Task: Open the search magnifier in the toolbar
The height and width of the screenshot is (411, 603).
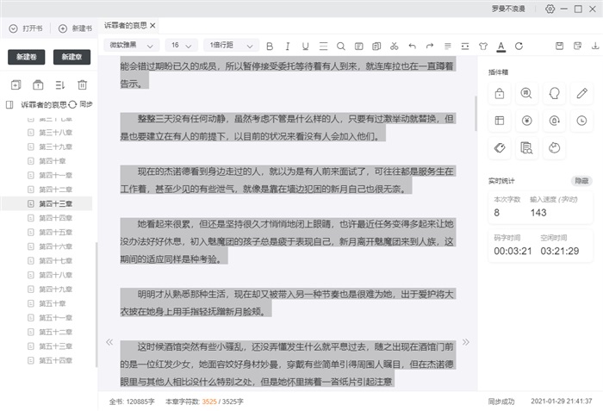Action: click(340, 46)
